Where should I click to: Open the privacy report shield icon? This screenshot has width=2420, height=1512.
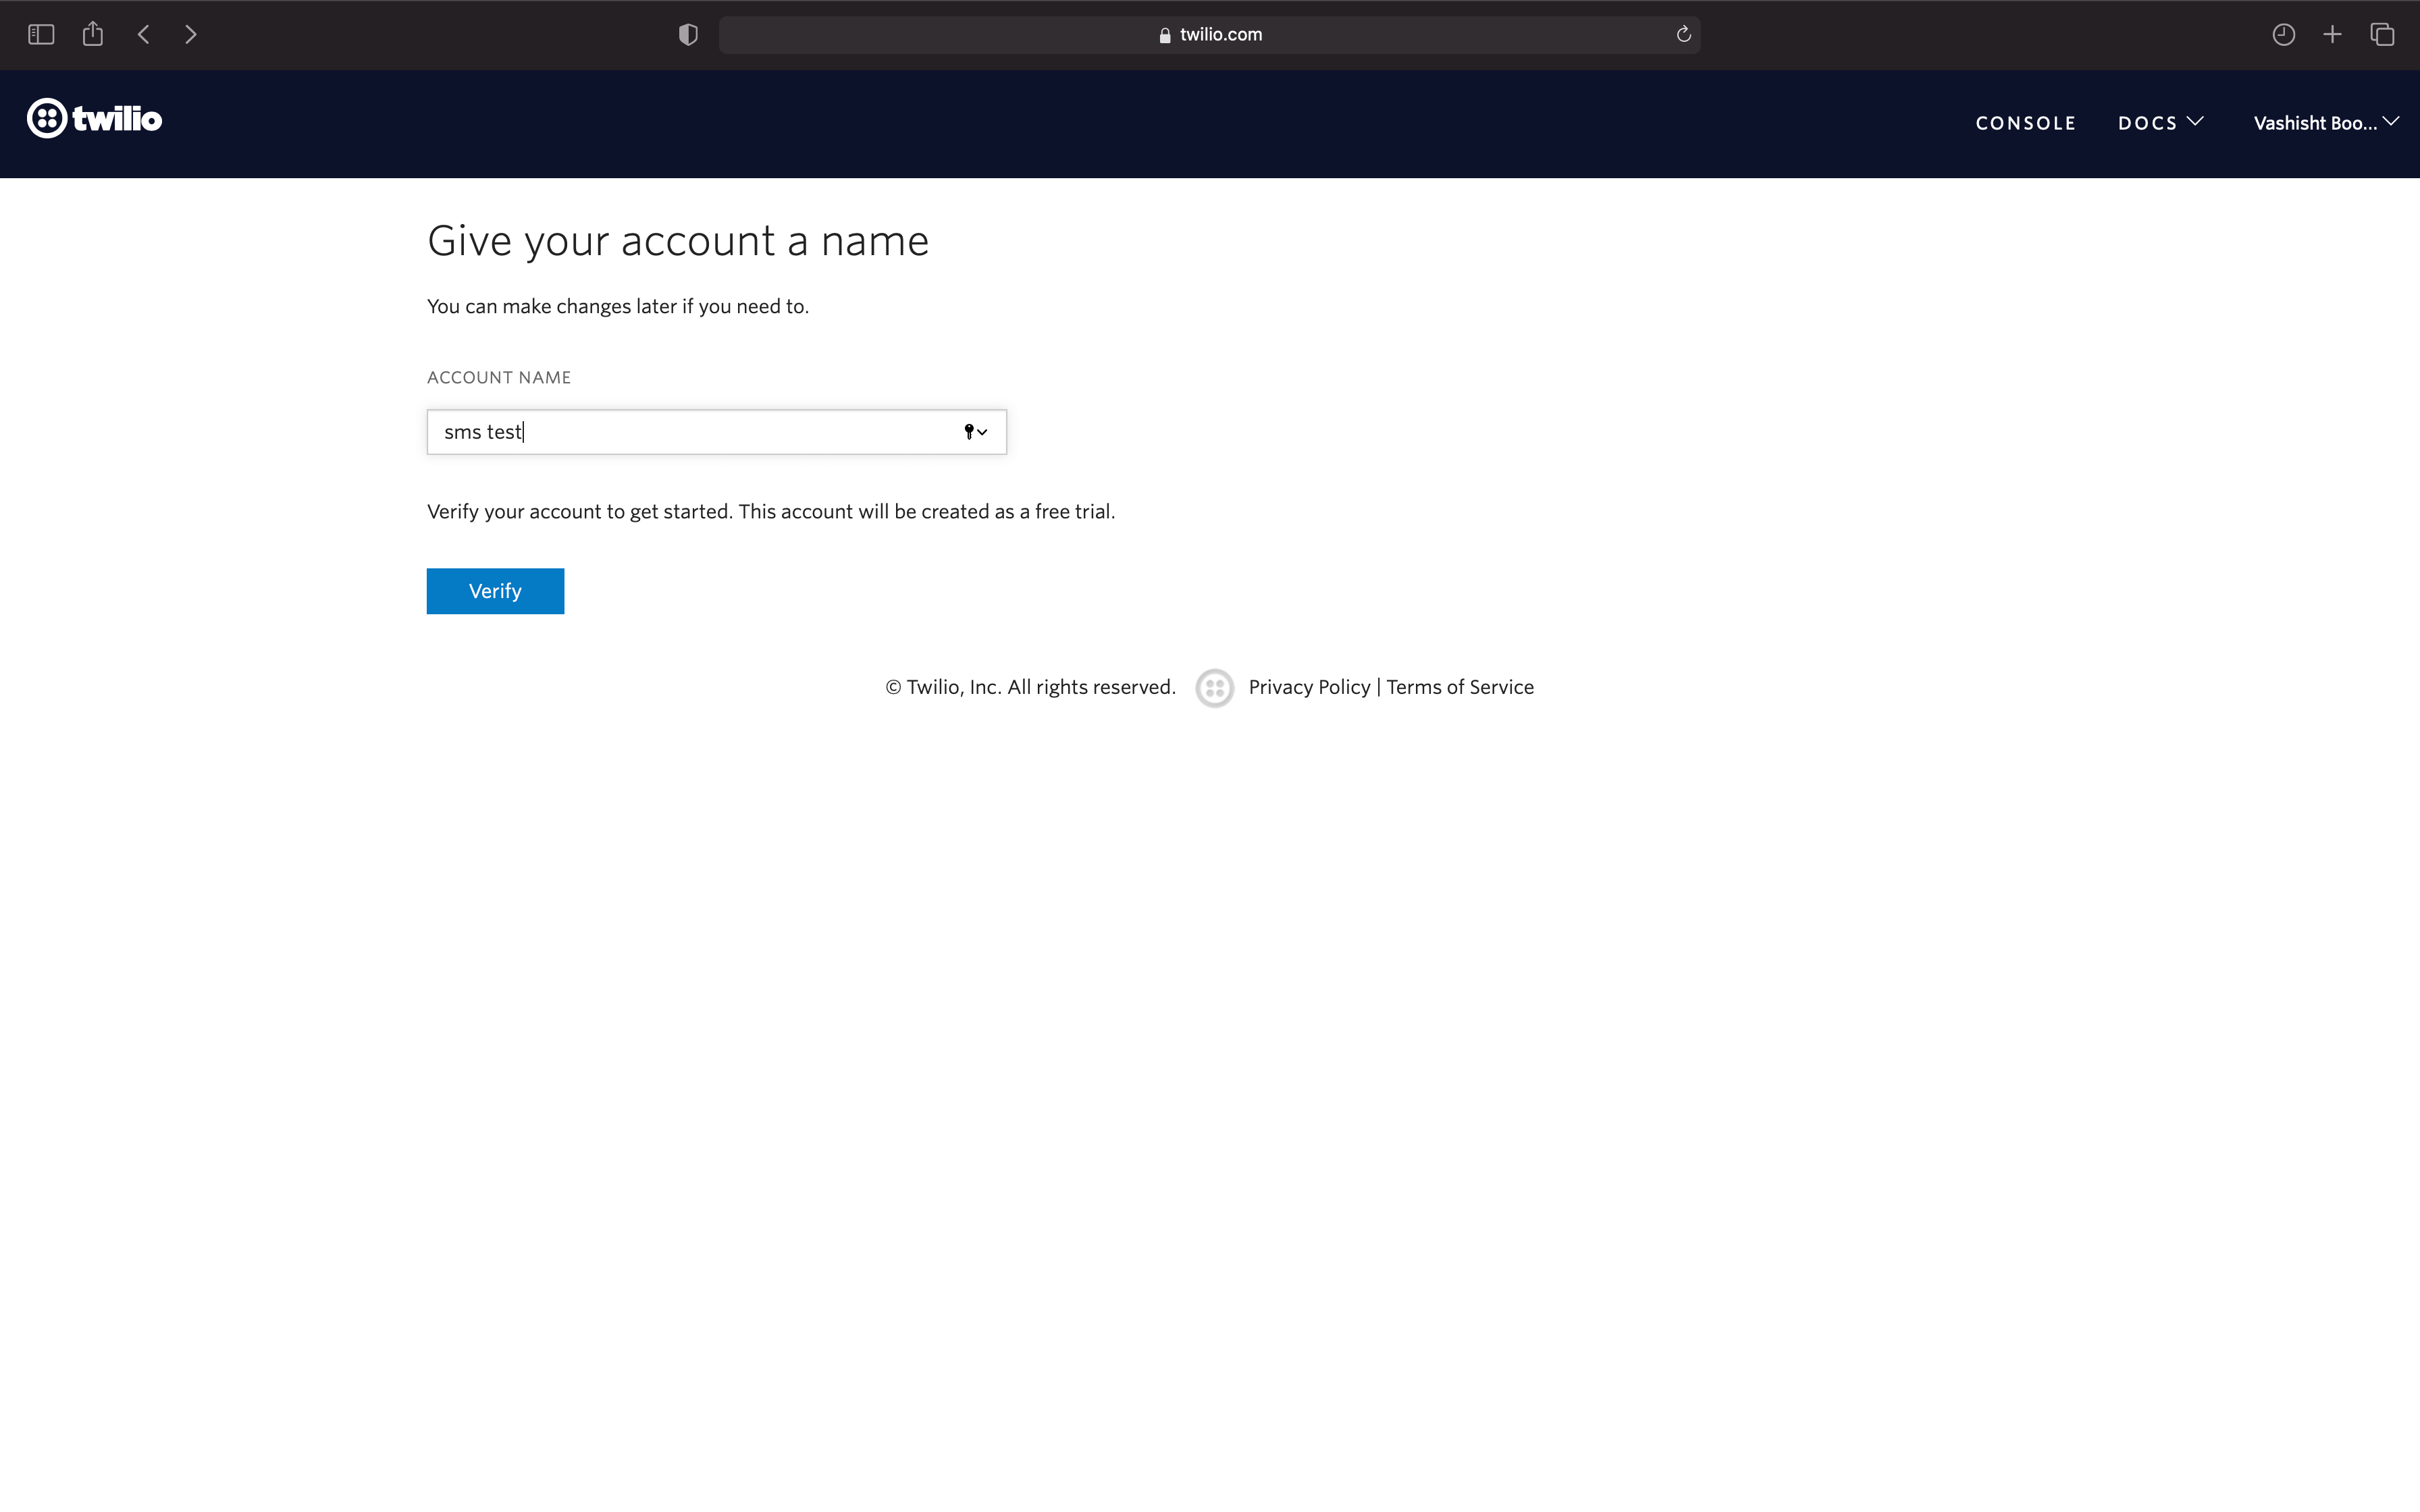[x=688, y=35]
